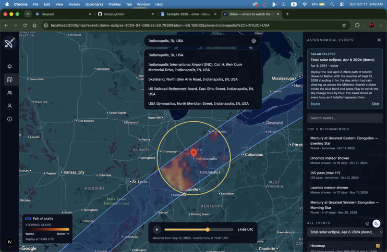Go back in browser history

[6, 25]
